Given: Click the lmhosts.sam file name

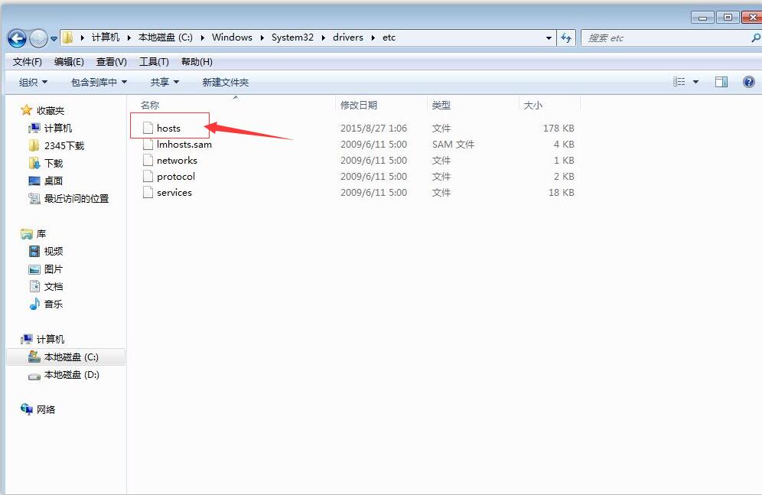Looking at the screenshot, I should [x=184, y=145].
